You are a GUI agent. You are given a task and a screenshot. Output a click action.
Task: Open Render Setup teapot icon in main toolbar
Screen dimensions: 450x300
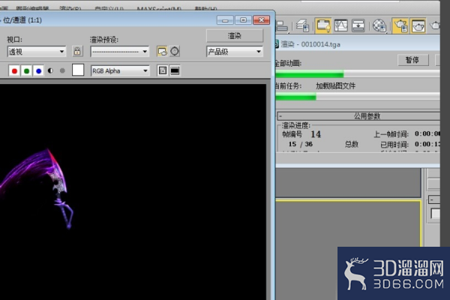pyautogui.click(x=400, y=25)
